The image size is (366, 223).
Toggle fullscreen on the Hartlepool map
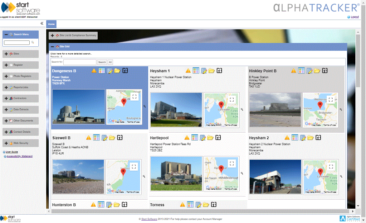[x=232, y=164]
